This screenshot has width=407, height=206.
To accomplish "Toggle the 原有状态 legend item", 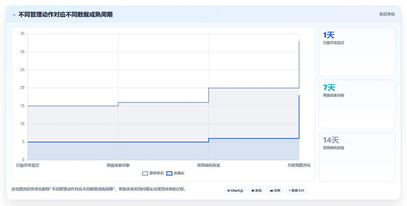I will (x=153, y=173).
